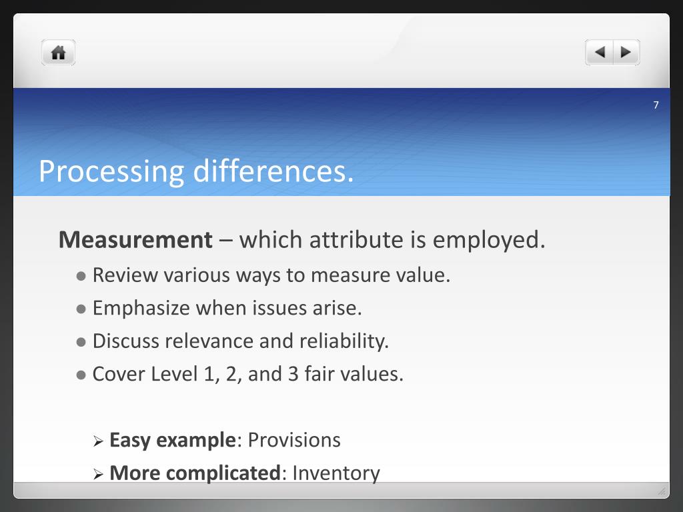The width and height of the screenshot is (683, 512).
Task: Click the word 'Provisions'
Action: pyautogui.click(x=294, y=440)
